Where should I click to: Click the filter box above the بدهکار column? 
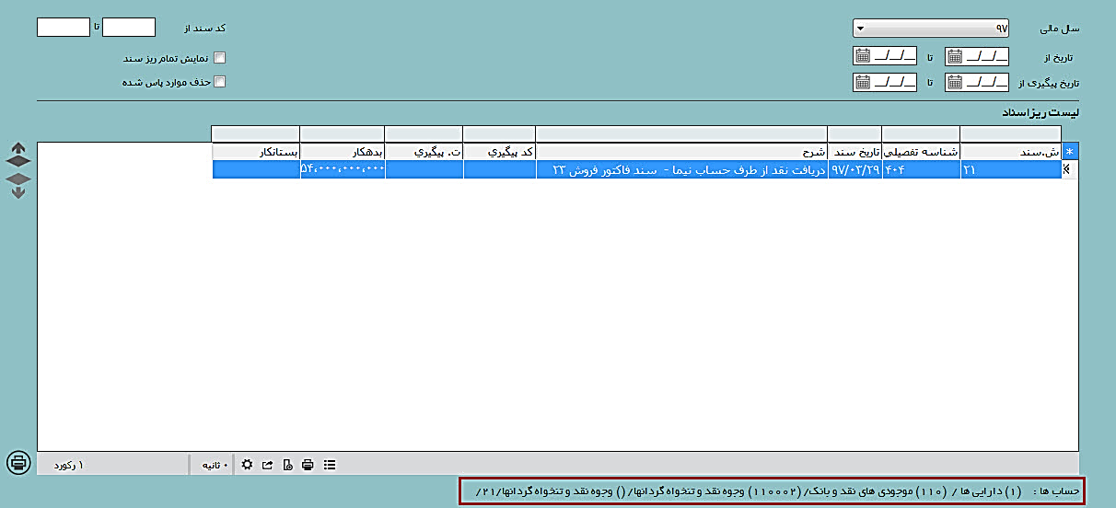coord(342,133)
